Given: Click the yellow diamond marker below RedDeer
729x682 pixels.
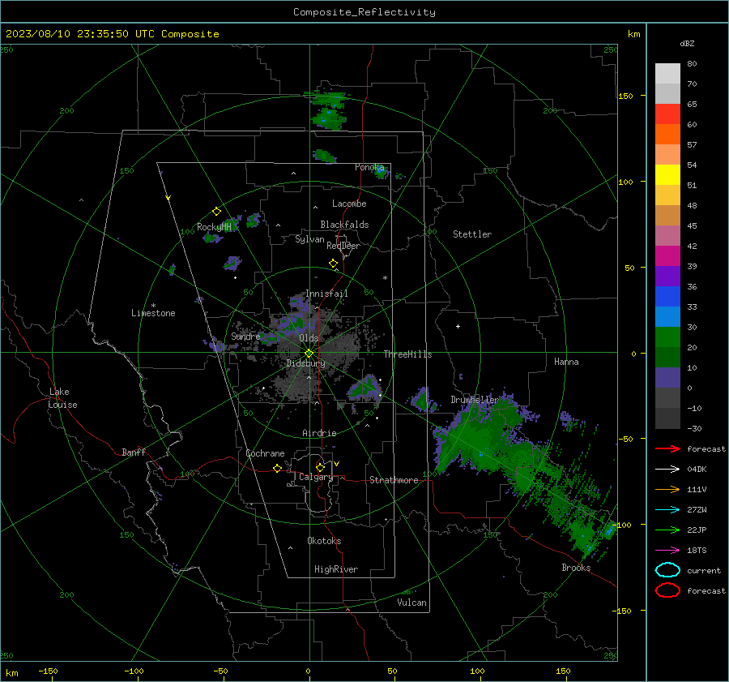Looking at the screenshot, I should pyautogui.click(x=333, y=264).
